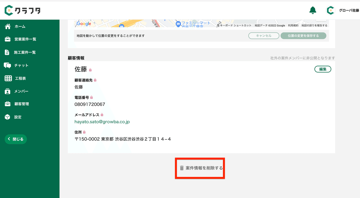Click 案件情報を削除する

tap(204, 168)
